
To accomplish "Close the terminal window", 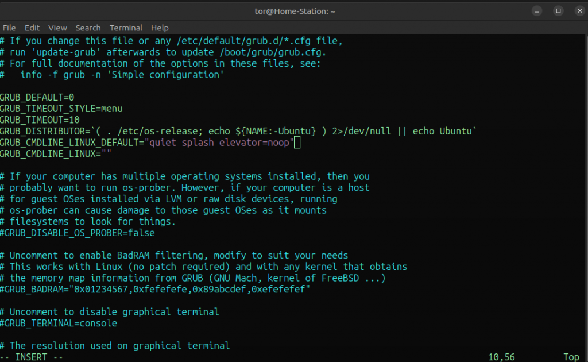I will click(x=578, y=11).
